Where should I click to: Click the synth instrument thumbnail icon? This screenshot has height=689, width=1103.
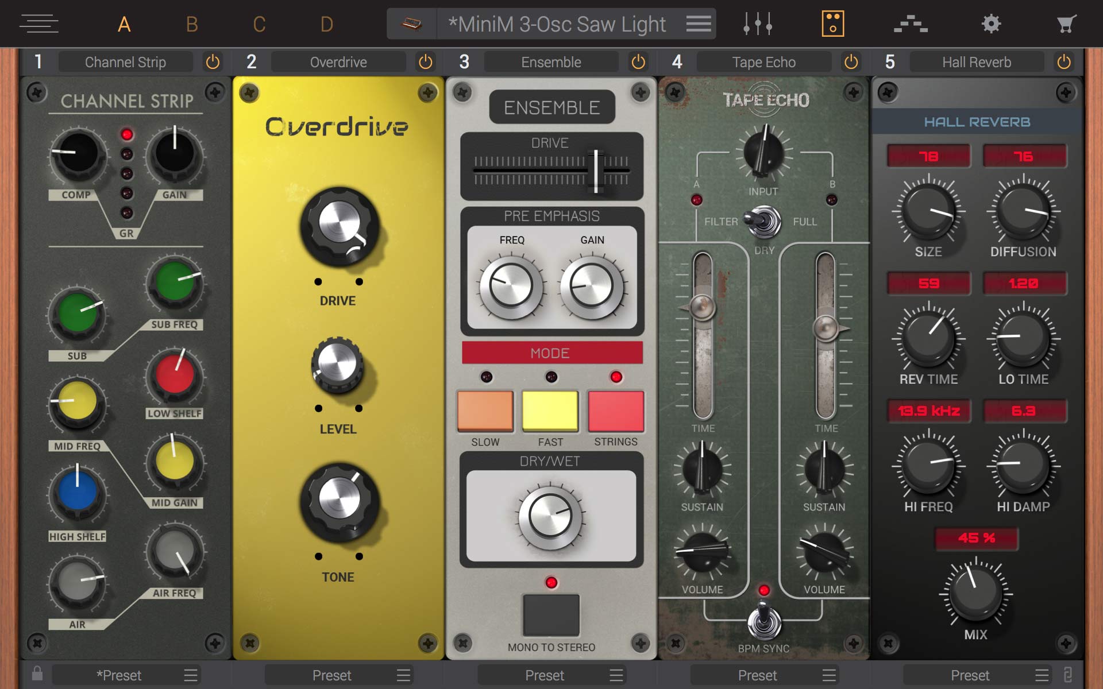point(411,24)
